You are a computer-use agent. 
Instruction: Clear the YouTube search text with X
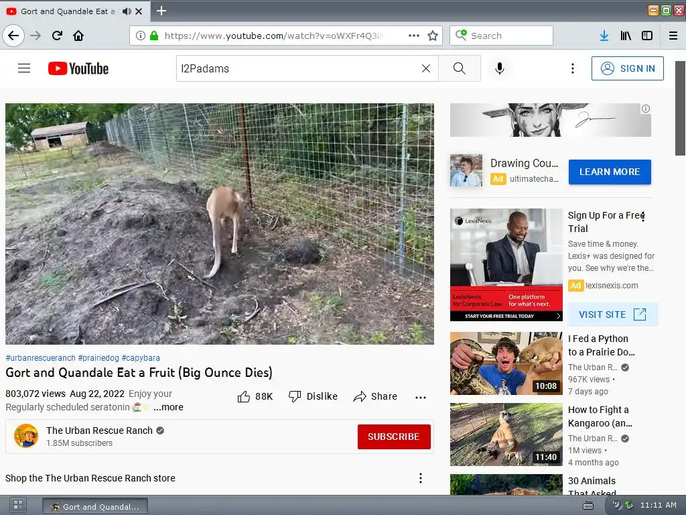[x=425, y=68]
